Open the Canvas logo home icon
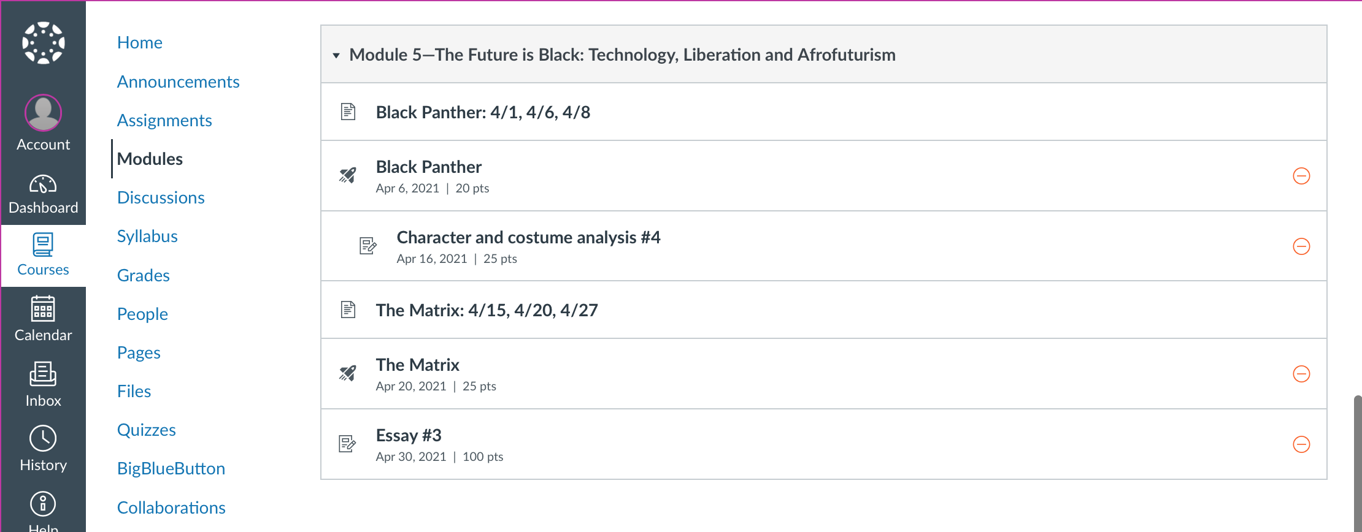Image resolution: width=1362 pixels, height=532 pixels. (x=43, y=43)
